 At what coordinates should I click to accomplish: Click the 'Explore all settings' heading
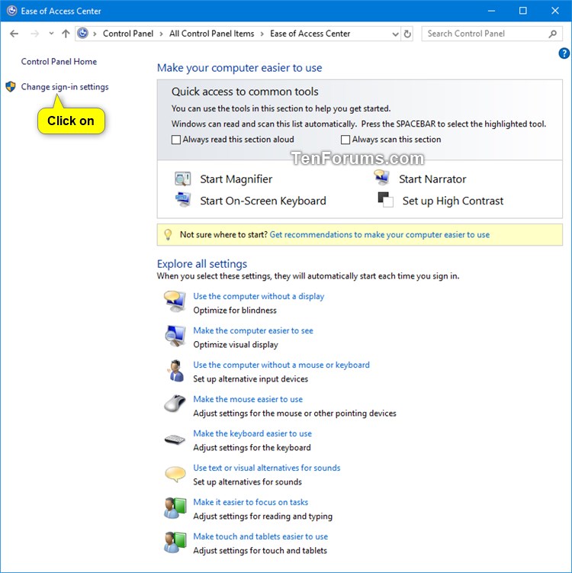pyautogui.click(x=202, y=264)
